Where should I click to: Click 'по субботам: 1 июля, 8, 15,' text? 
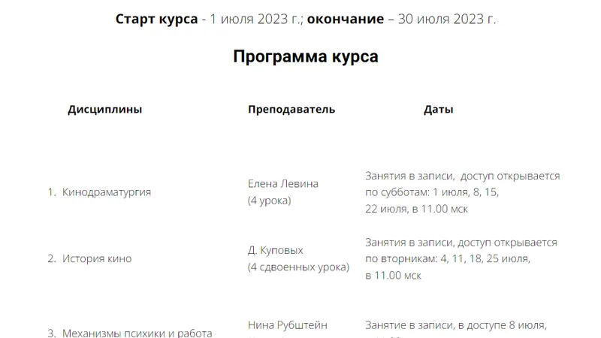pyautogui.click(x=432, y=192)
